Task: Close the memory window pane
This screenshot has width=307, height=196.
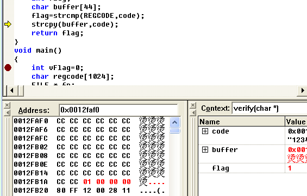Action: point(7,105)
